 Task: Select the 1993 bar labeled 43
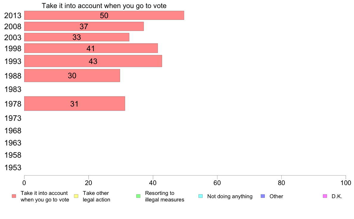click(x=93, y=61)
